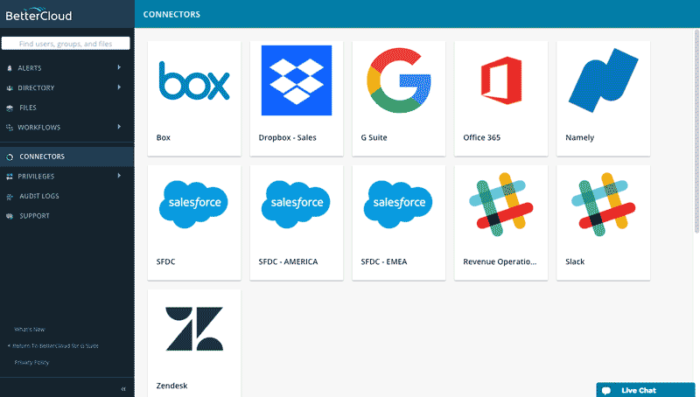
Task: Click the BetterCloud logo
Action: tap(38, 14)
